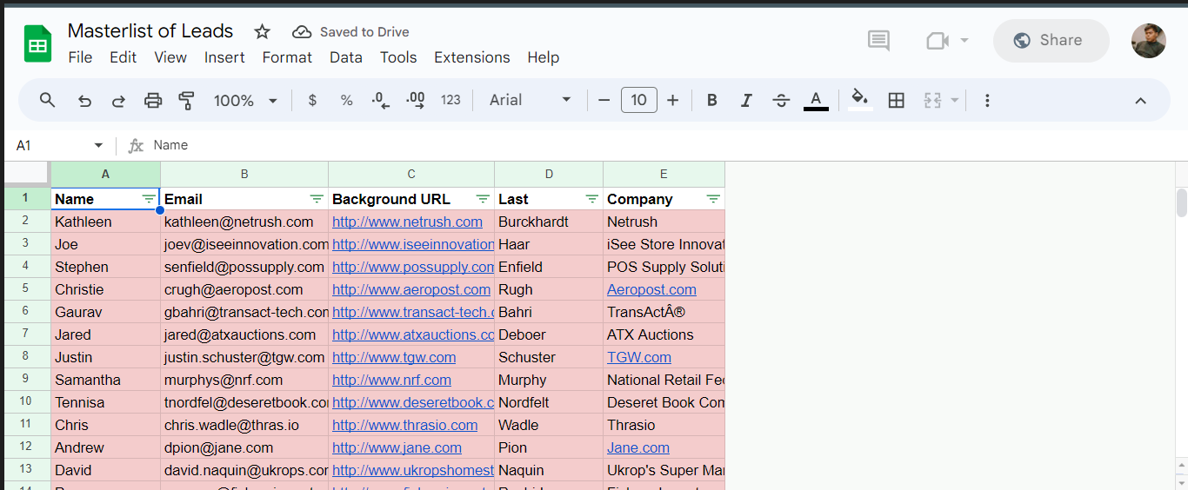Viewport: 1188px width, 490px height.
Task: Open the comment history icon
Action: coord(878,40)
